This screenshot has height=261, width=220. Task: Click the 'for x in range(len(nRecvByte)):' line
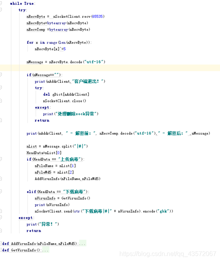(x=59, y=42)
